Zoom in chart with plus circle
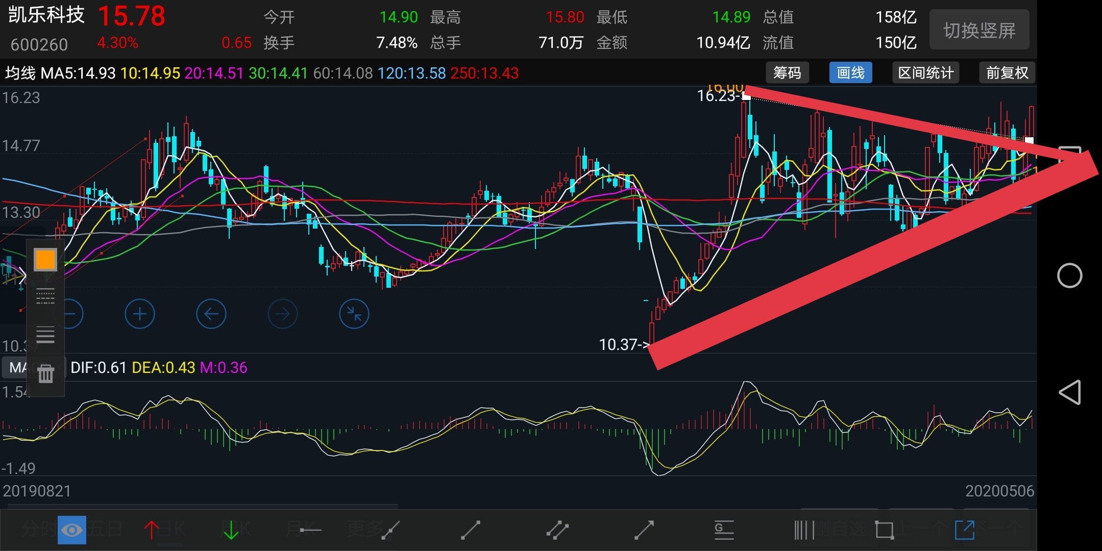This screenshot has width=1102, height=551. point(140,314)
